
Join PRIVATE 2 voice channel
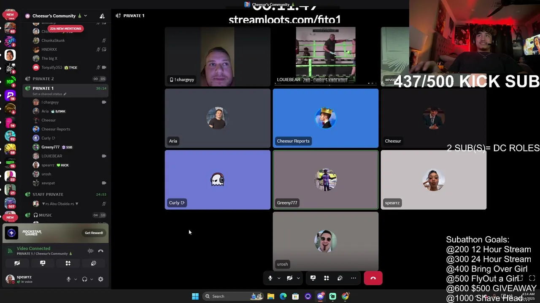(x=65, y=79)
